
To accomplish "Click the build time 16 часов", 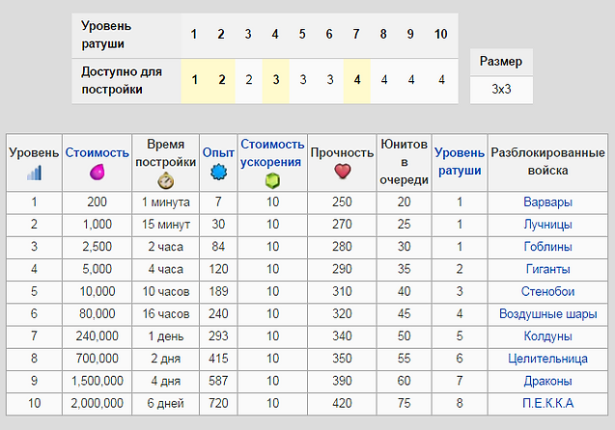I will tap(165, 313).
